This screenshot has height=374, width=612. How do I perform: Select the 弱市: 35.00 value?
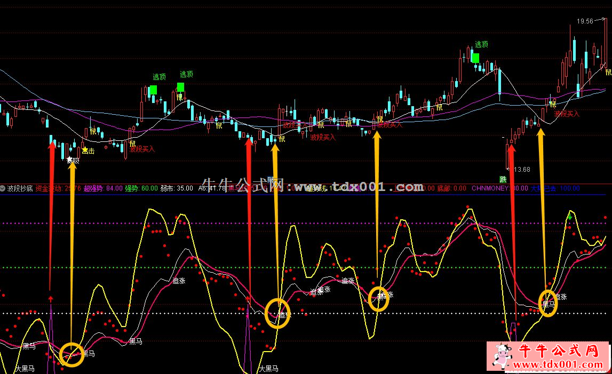tap(177, 188)
